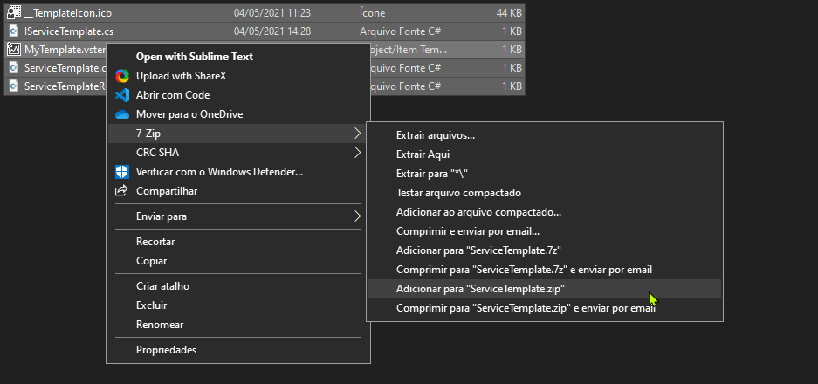Viewport: 818px width, 384px height.
Task: Expand the 7-Zip submenu arrow
Action: [357, 134]
